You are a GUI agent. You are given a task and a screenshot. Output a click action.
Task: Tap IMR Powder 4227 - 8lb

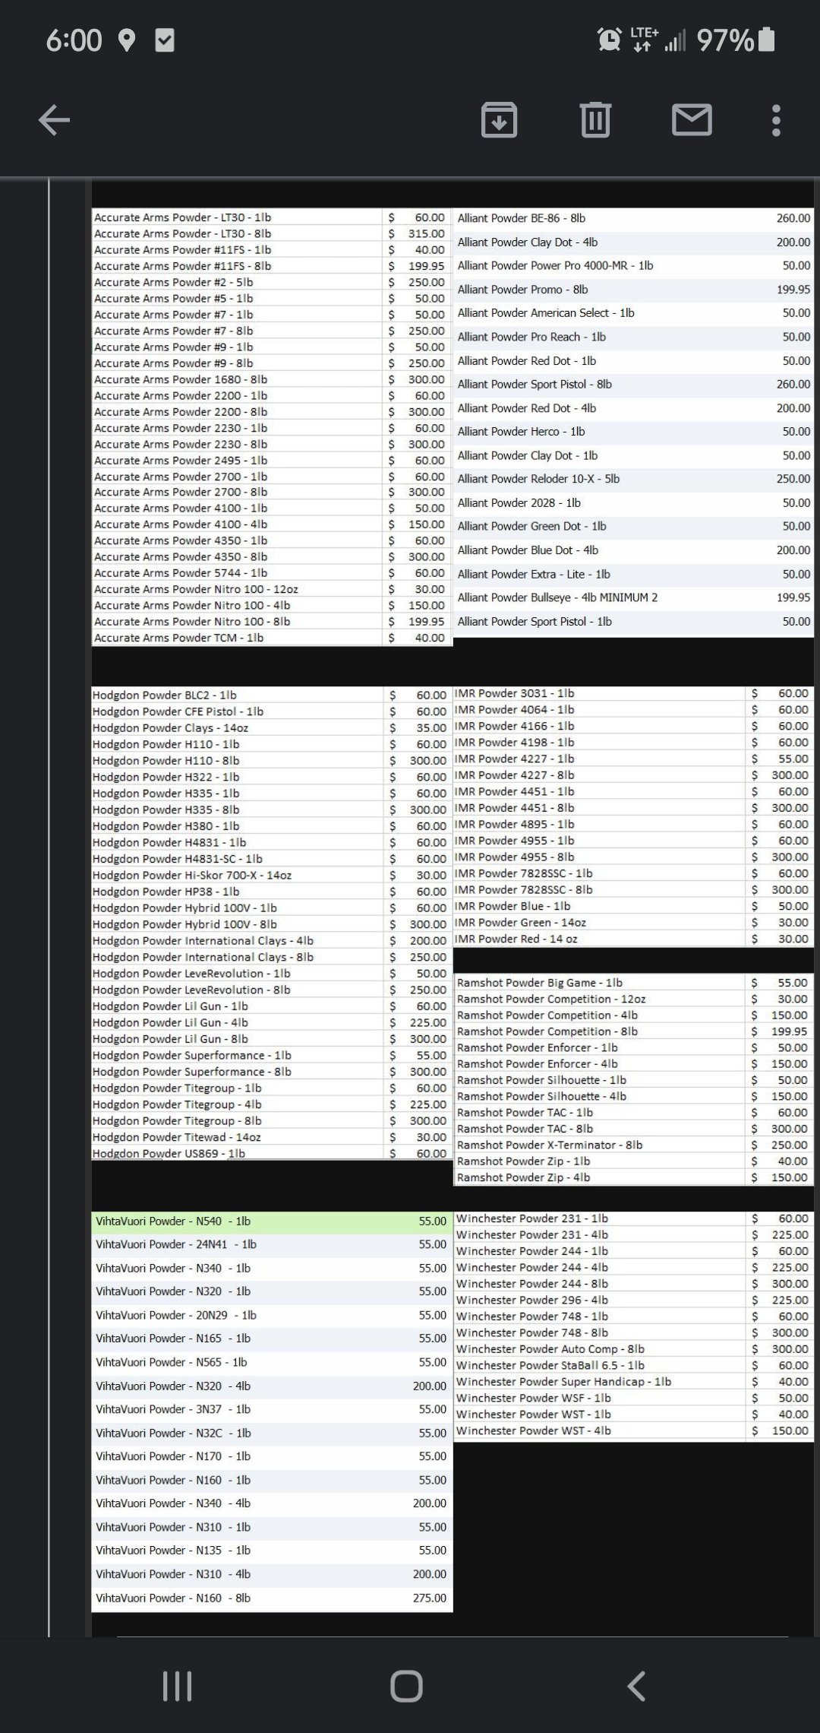tap(514, 775)
